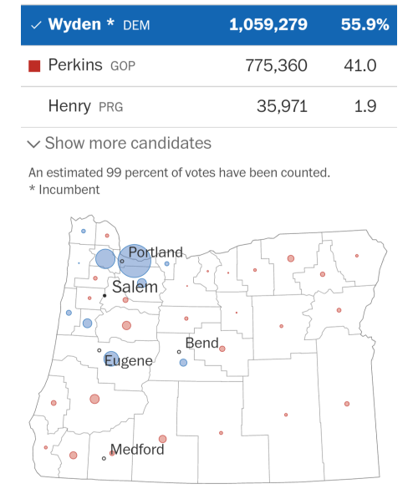Click the large blue Portland vote bubble

tap(135, 261)
